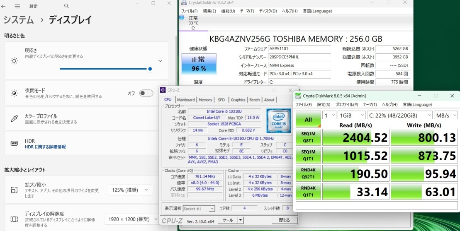Click the CrystalDiskMark empty comment field

click(376, 205)
